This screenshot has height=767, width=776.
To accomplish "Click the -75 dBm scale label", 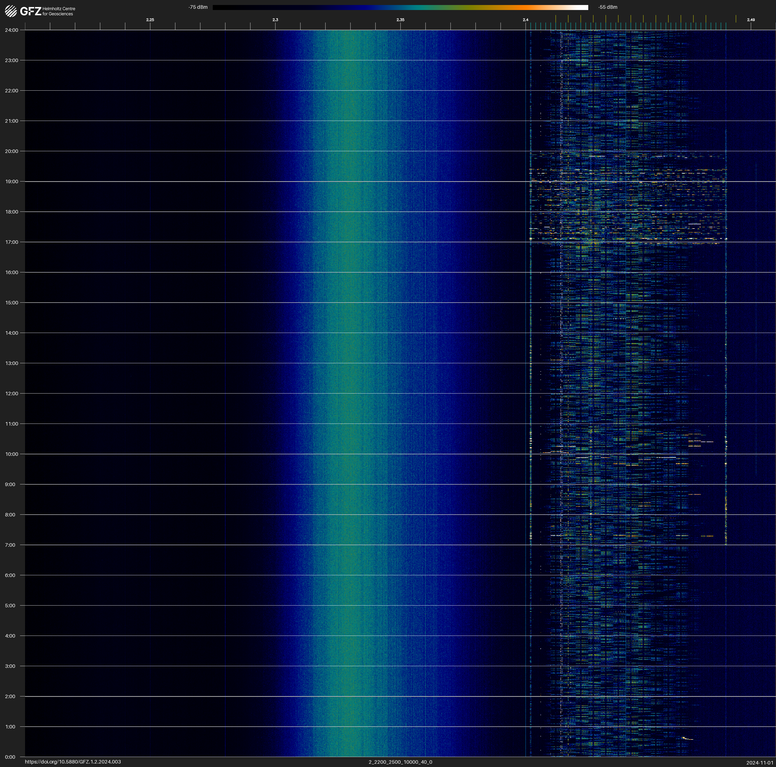I will tap(198, 7).
